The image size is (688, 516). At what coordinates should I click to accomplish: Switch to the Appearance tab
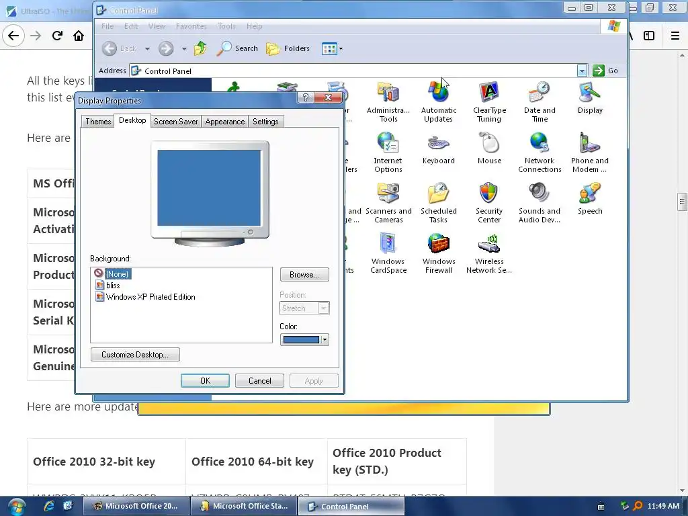pyautogui.click(x=224, y=122)
